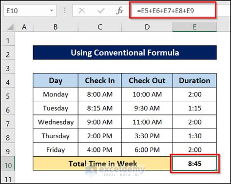Select the '6:00 PM' check-out cell

(147, 150)
